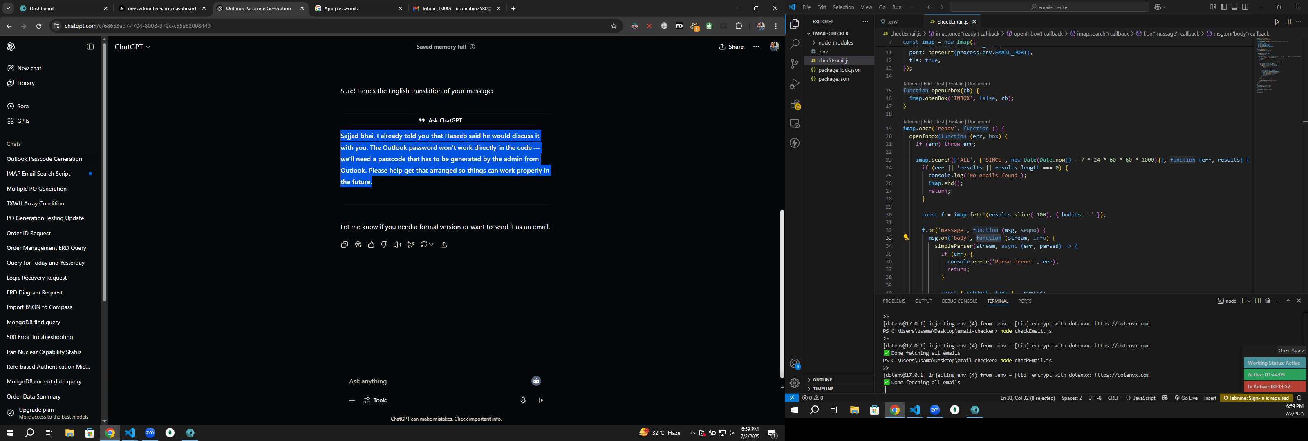This screenshot has height=441, width=1308.
Task: Open GitHub Copilot icon in VS Code title bar
Action: [x=1157, y=7]
